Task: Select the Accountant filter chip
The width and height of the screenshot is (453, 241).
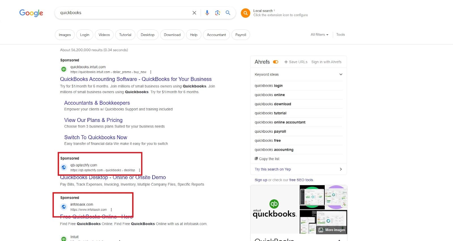Action: point(216,35)
